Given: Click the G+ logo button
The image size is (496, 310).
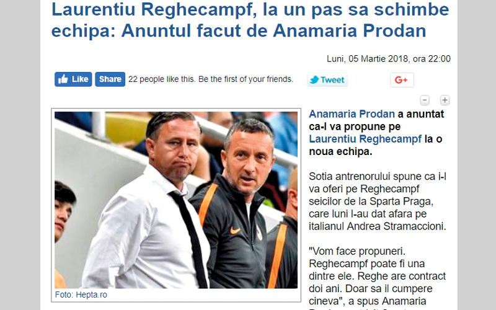Looking at the screenshot, I should [402, 80].
